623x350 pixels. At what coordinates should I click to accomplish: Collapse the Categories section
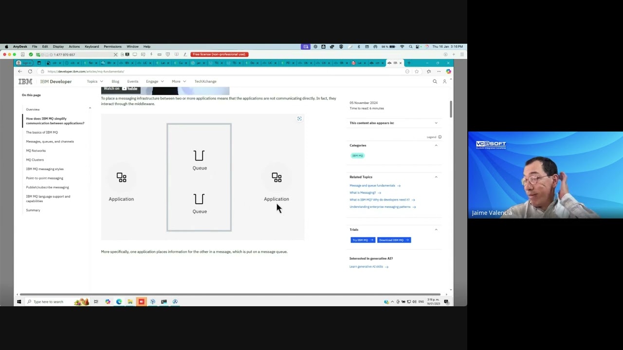[x=436, y=145]
